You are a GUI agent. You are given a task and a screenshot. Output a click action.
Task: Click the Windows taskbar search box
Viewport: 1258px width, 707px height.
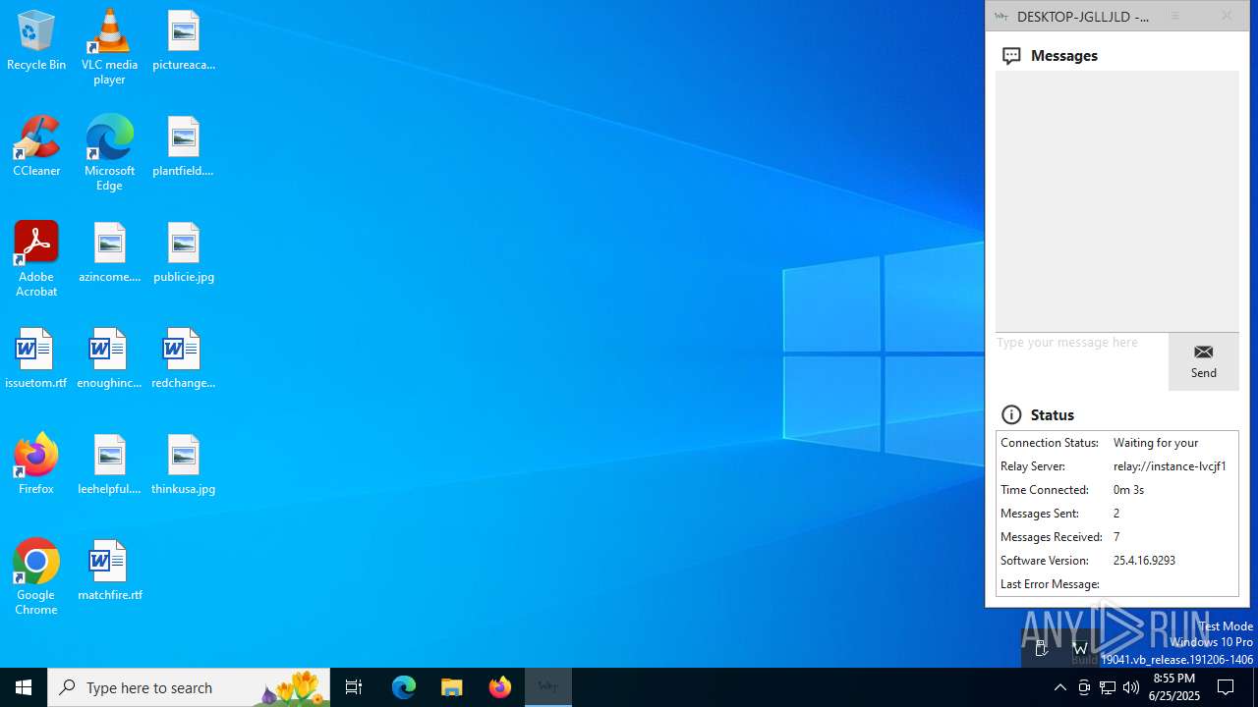click(x=191, y=687)
